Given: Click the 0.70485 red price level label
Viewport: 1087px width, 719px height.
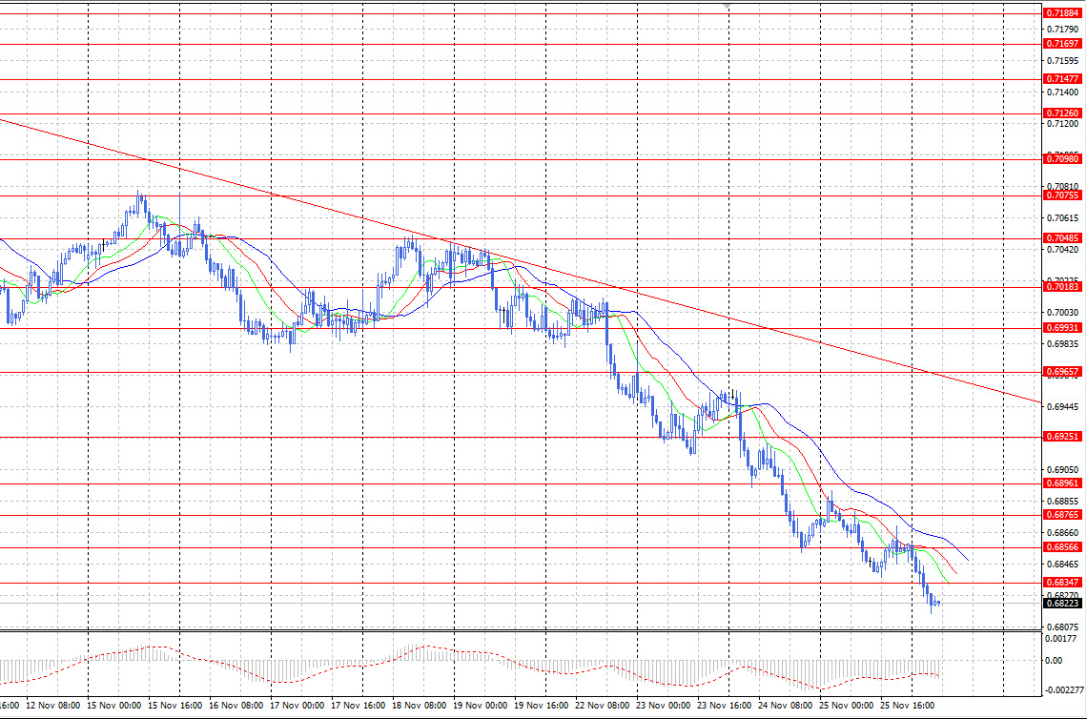Looking at the screenshot, I should click(x=1062, y=237).
